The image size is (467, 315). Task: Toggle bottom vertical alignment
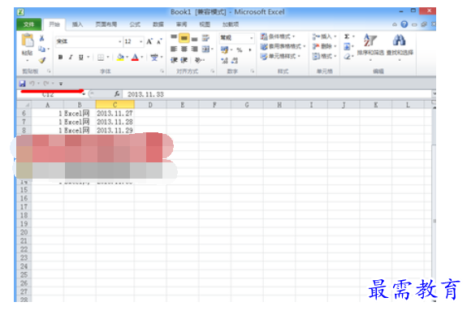(x=194, y=38)
